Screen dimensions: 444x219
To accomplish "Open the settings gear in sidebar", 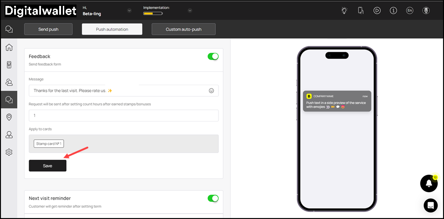I will point(9,152).
